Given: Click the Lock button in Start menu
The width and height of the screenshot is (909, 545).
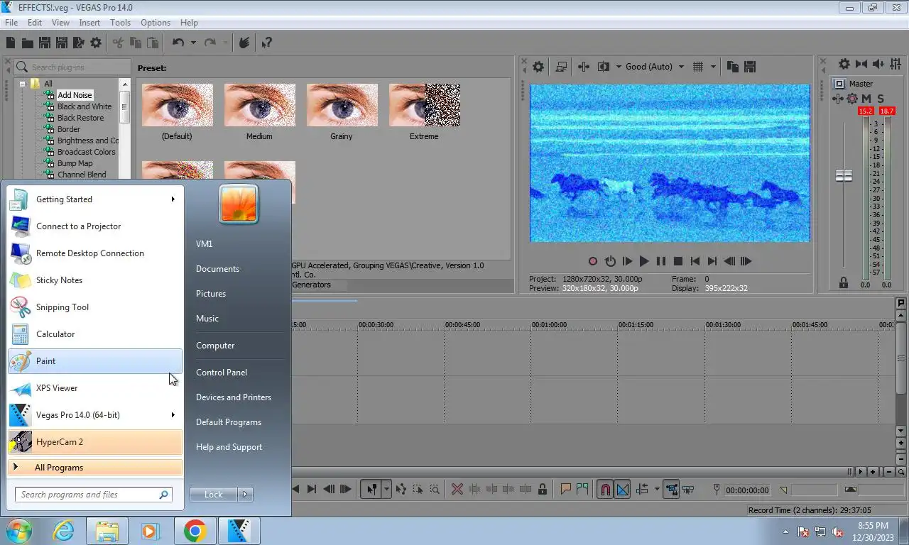Looking at the screenshot, I should [214, 495].
